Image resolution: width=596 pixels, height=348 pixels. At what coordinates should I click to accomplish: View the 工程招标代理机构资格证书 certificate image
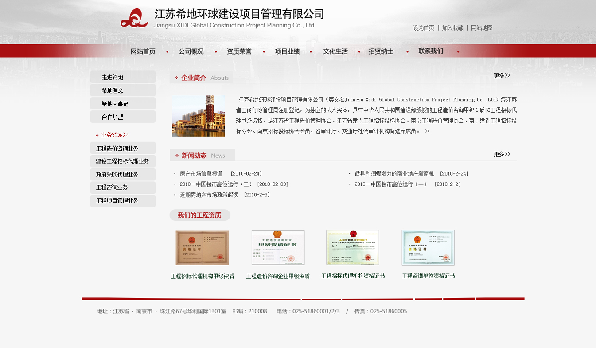(x=353, y=247)
